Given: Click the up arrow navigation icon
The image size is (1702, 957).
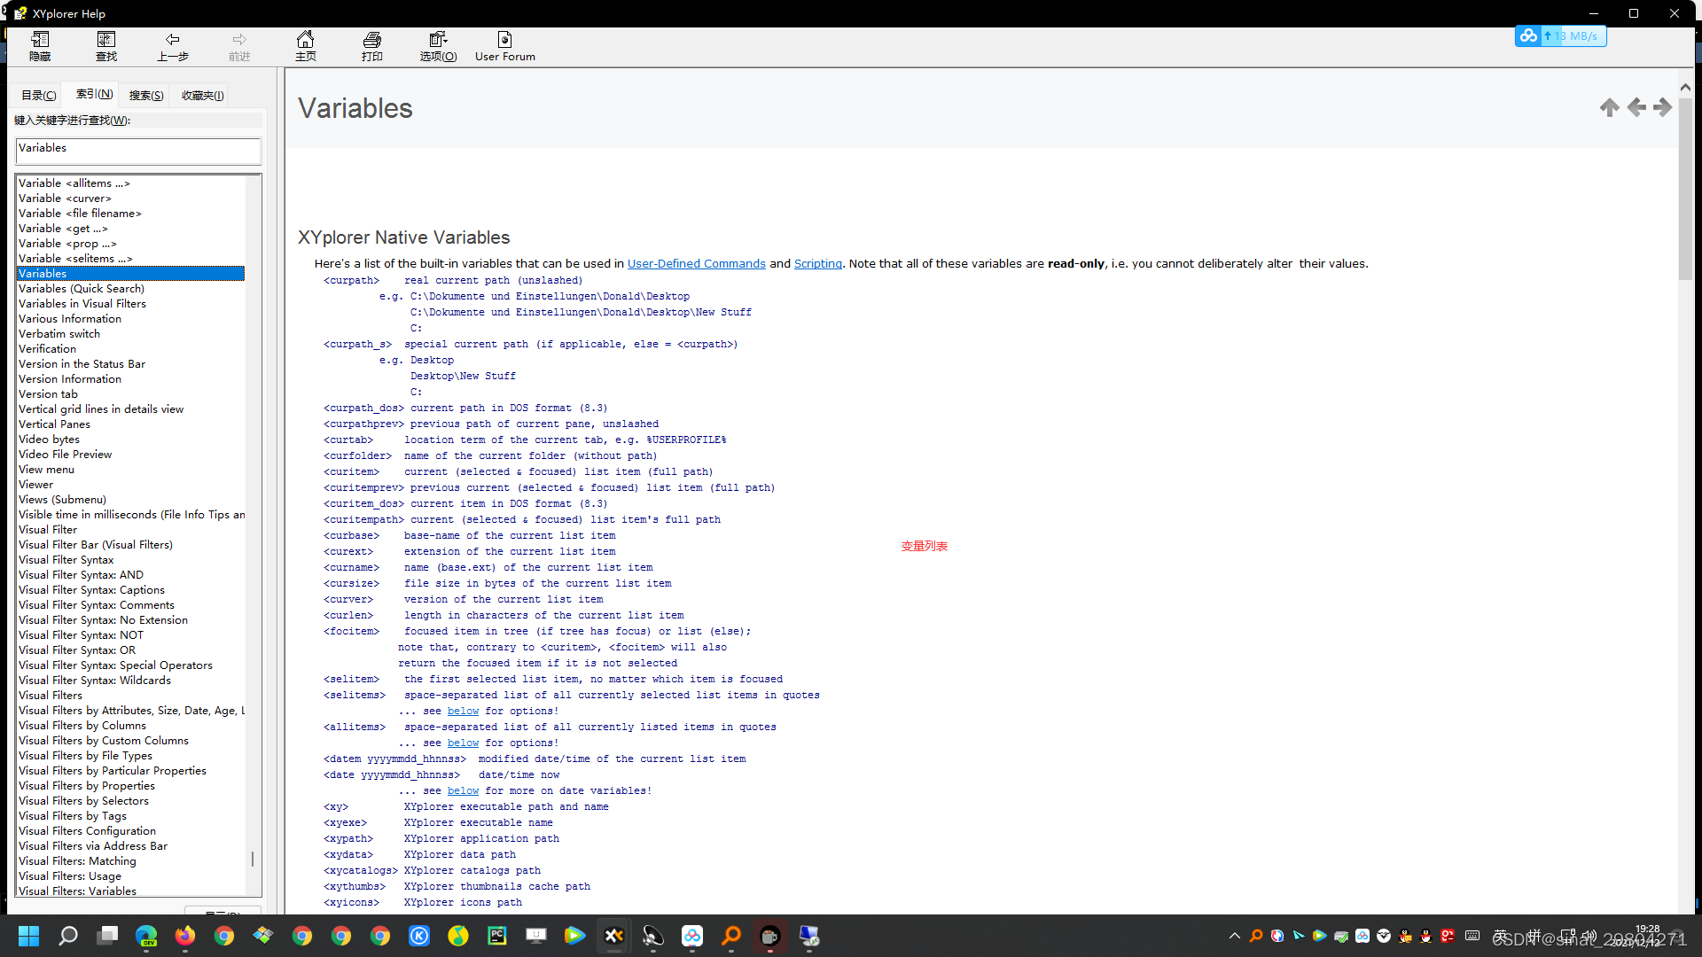Looking at the screenshot, I should 1610,108.
